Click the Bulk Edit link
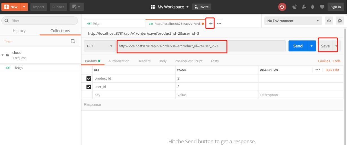The image size is (347, 145). 332,70
